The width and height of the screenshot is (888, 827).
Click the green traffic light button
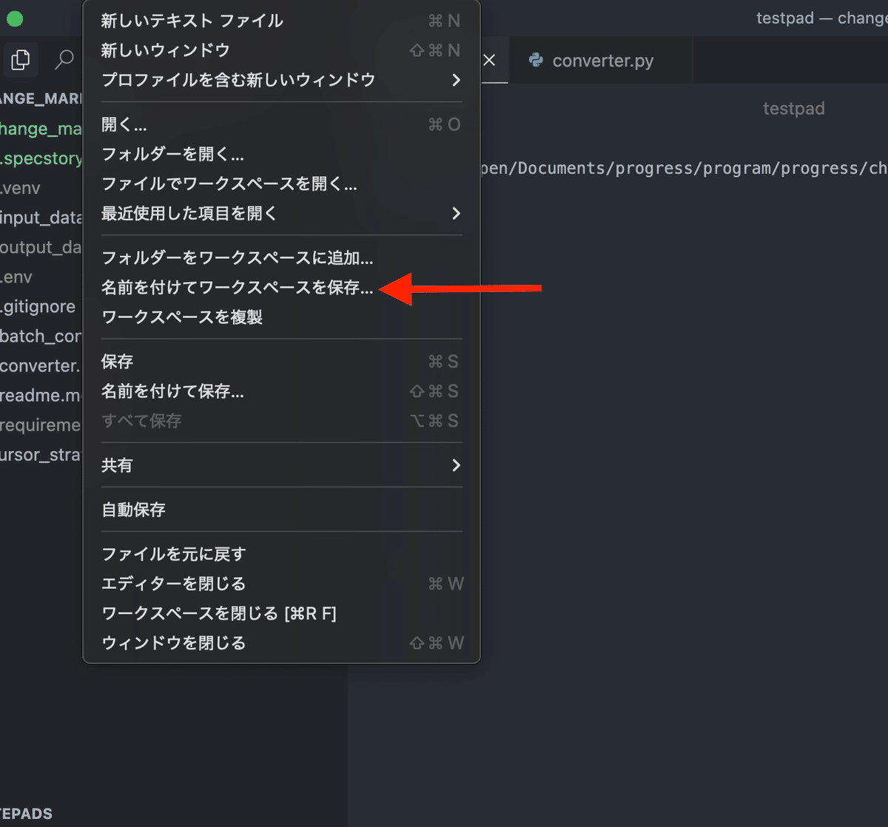click(14, 18)
